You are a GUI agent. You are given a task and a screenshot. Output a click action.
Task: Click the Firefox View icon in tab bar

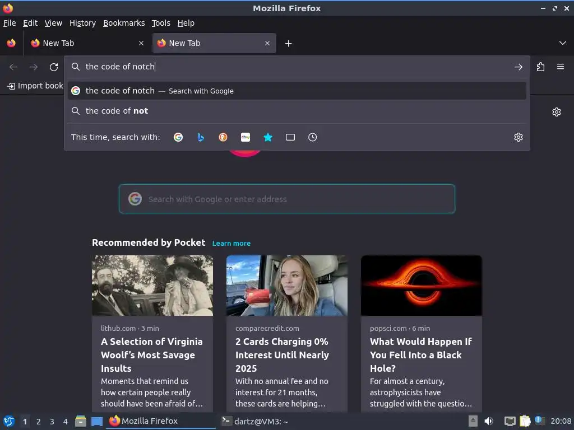[x=11, y=43]
